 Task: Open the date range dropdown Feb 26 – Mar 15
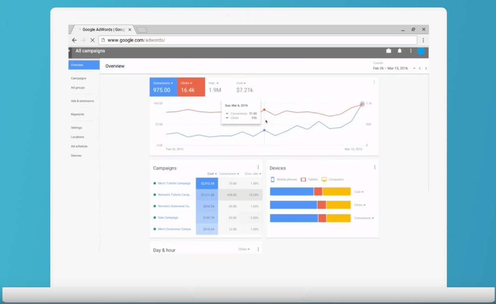point(394,68)
